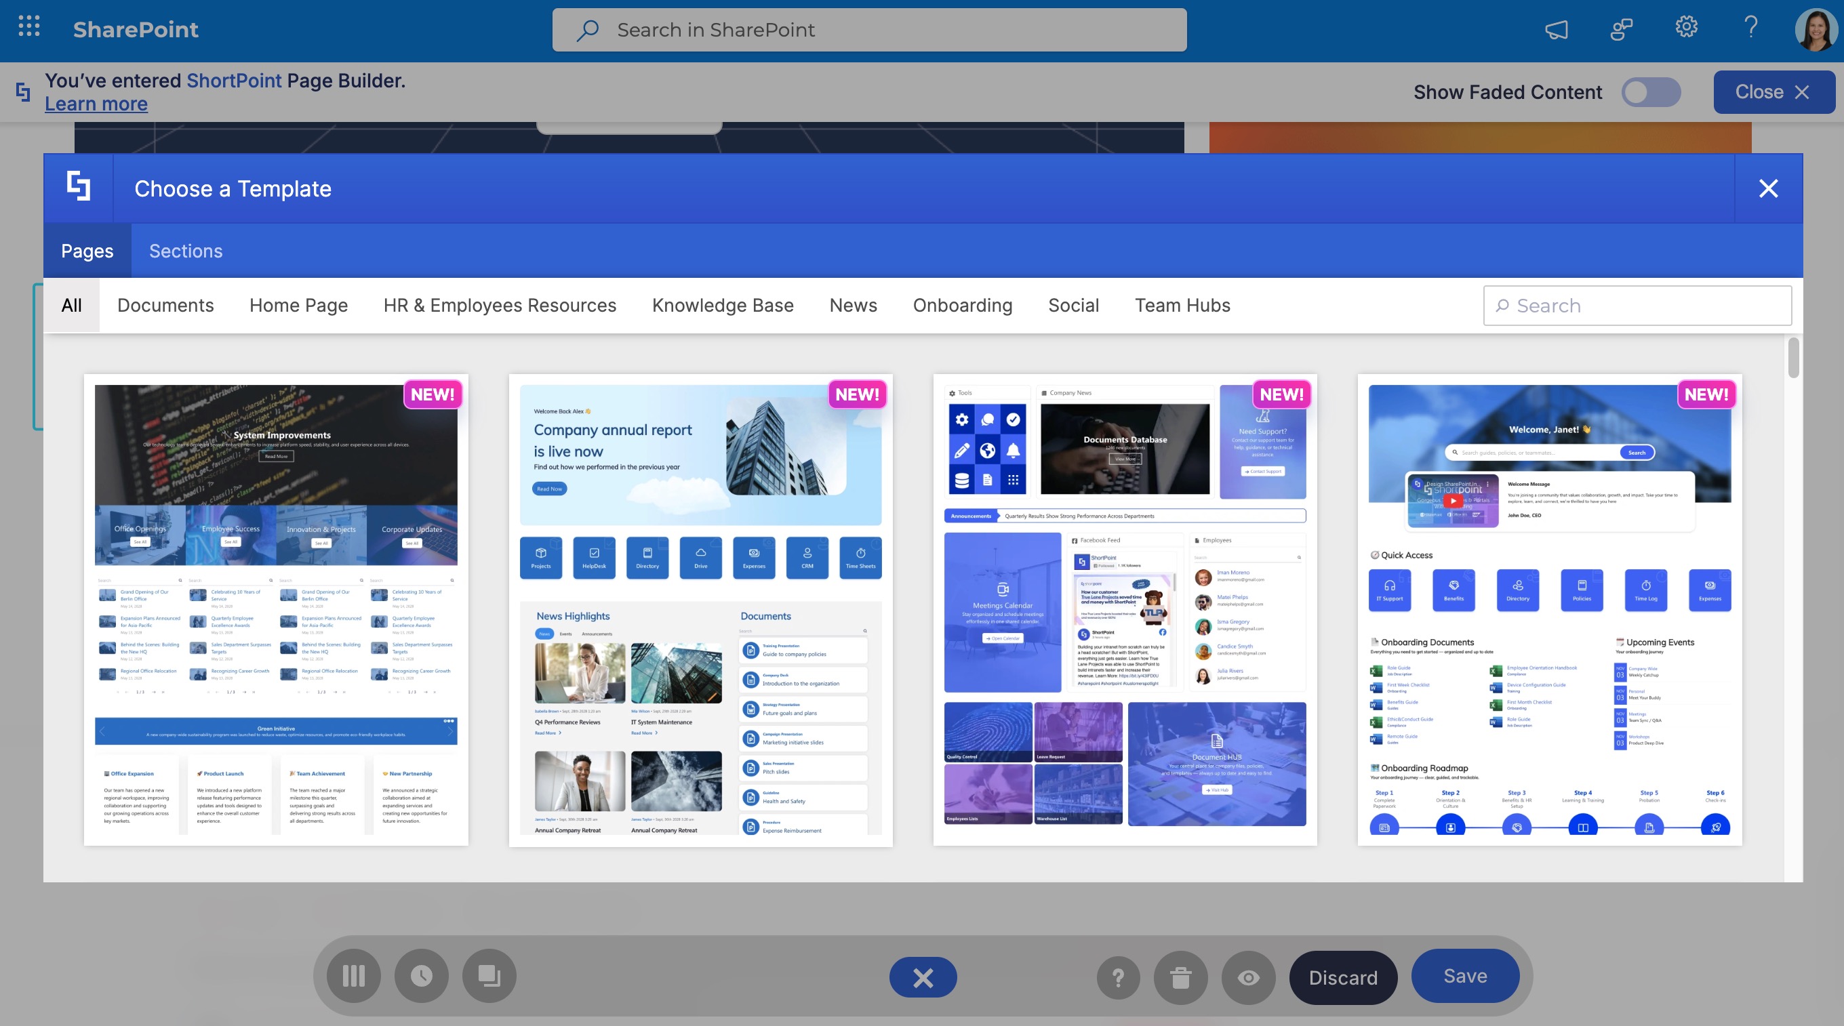The height and width of the screenshot is (1026, 1844).
Task: Enable the Show Faded Content toggle
Action: click(x=1651, y=91)
